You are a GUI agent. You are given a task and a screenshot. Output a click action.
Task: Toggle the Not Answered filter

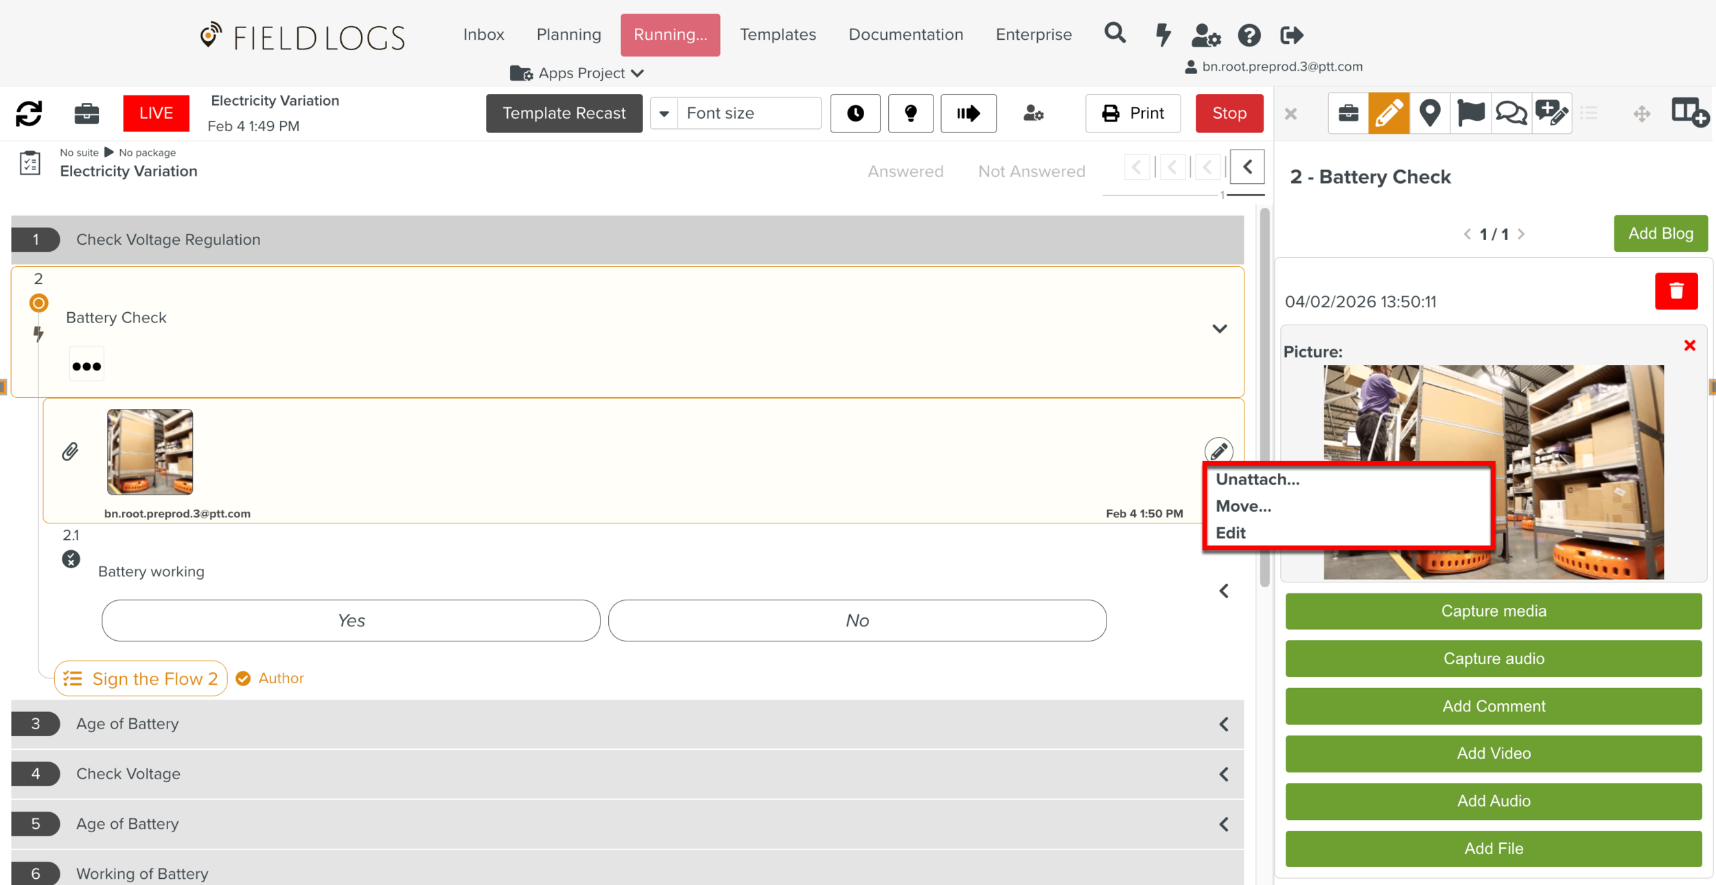click(x=1031, y=172)
